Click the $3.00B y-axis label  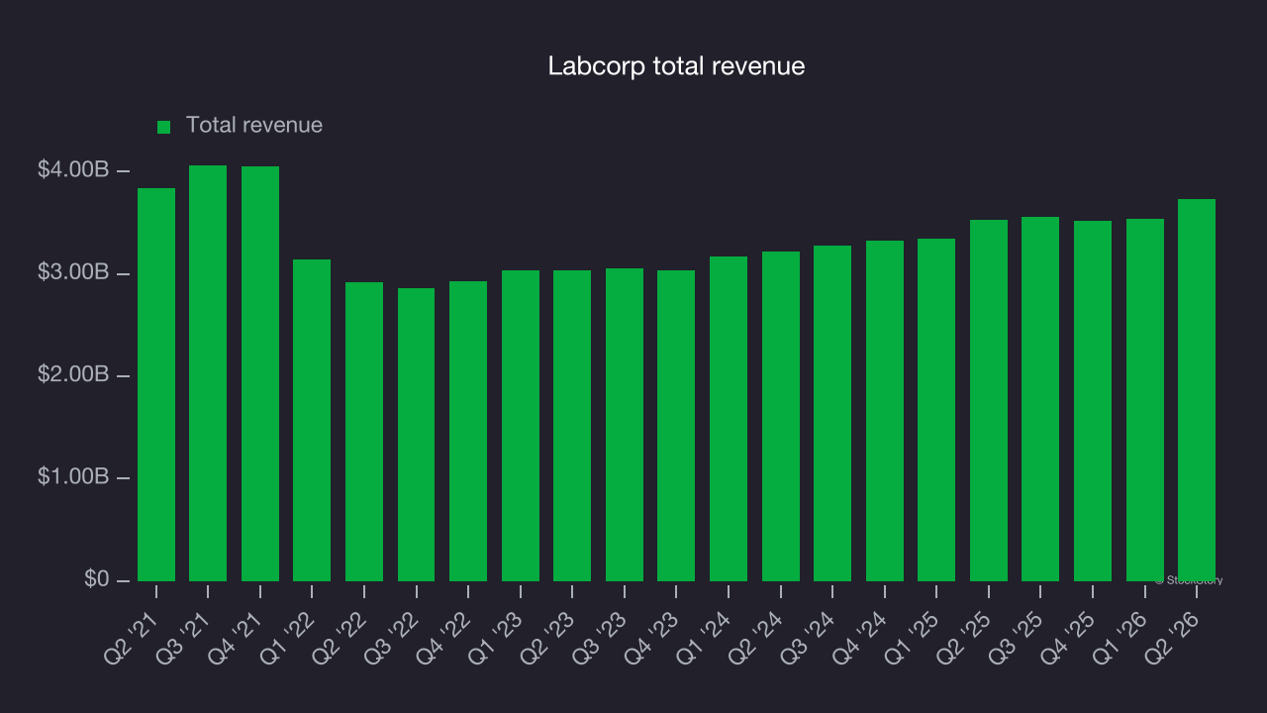pos(73,272)
